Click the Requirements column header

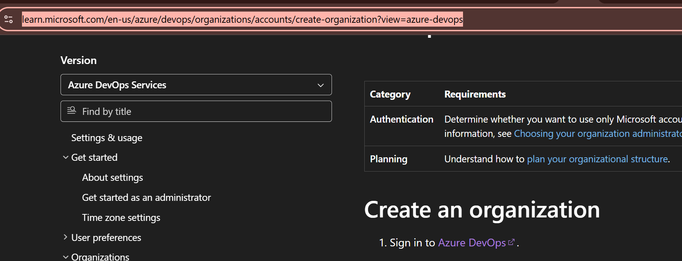click(x=475, y=94)
